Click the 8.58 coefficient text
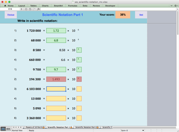The height and width of the screenshot is (132, 179). [x=62, y=50]
